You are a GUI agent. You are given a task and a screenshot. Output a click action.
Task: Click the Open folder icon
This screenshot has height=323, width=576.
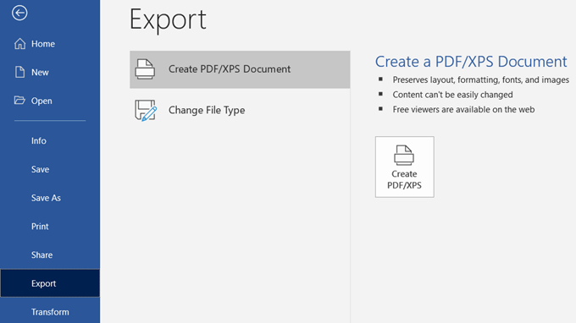[x=19, y=100]
